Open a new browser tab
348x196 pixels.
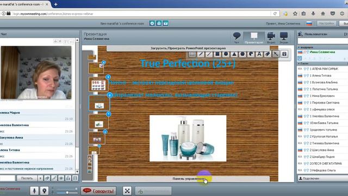point(55,4)
